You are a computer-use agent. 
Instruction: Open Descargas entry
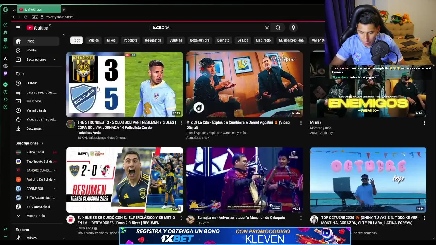[36, 129]
